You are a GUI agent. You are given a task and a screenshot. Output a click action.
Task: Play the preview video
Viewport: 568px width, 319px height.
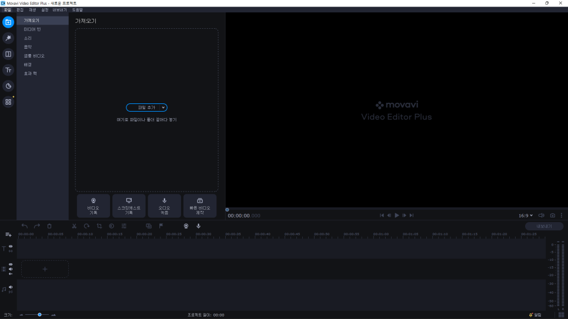[397, 216]
